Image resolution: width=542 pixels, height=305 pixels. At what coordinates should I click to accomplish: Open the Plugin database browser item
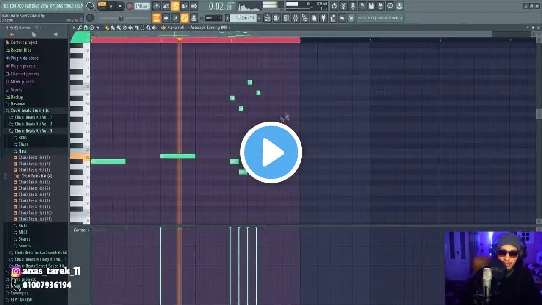(x=24, y=58)
